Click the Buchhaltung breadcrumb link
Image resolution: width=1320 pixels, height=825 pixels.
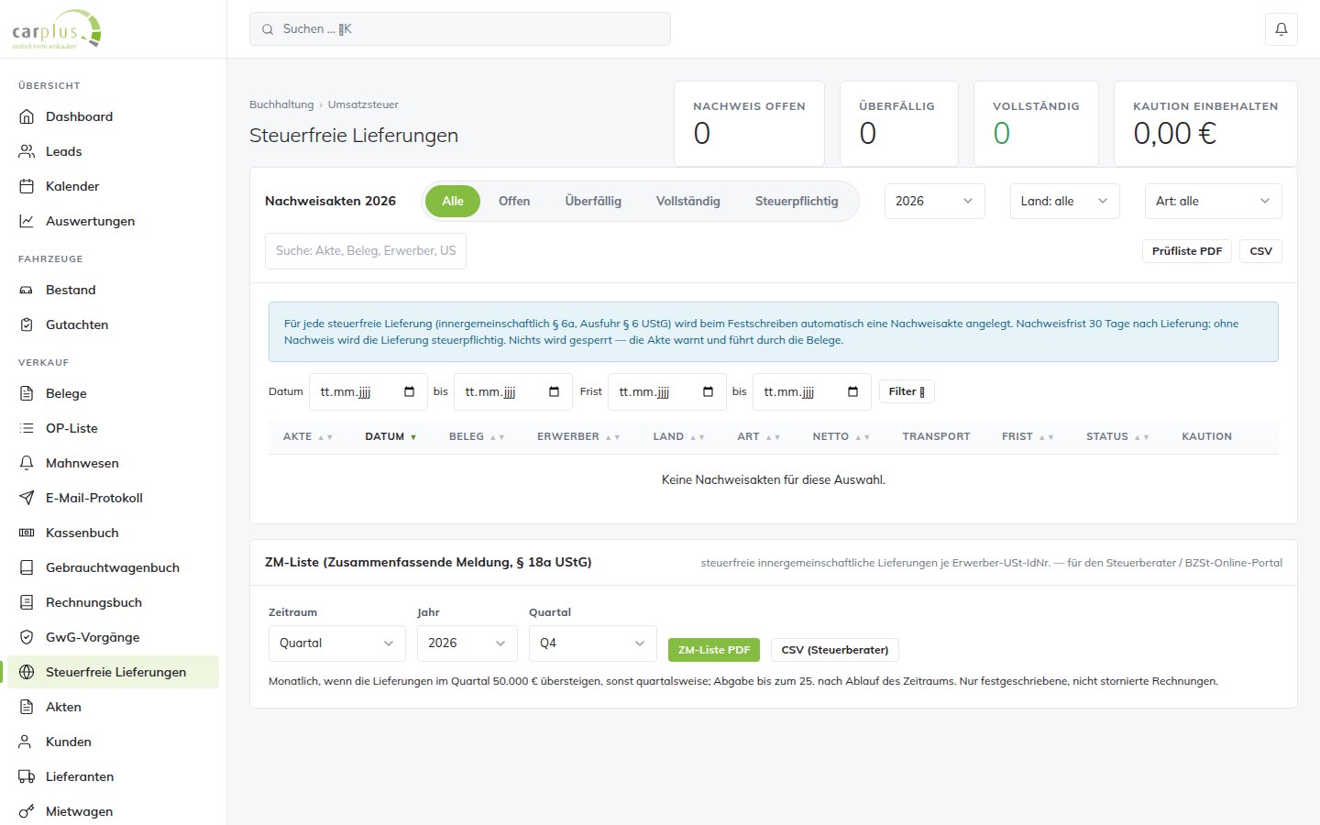[x=281, y=104]
